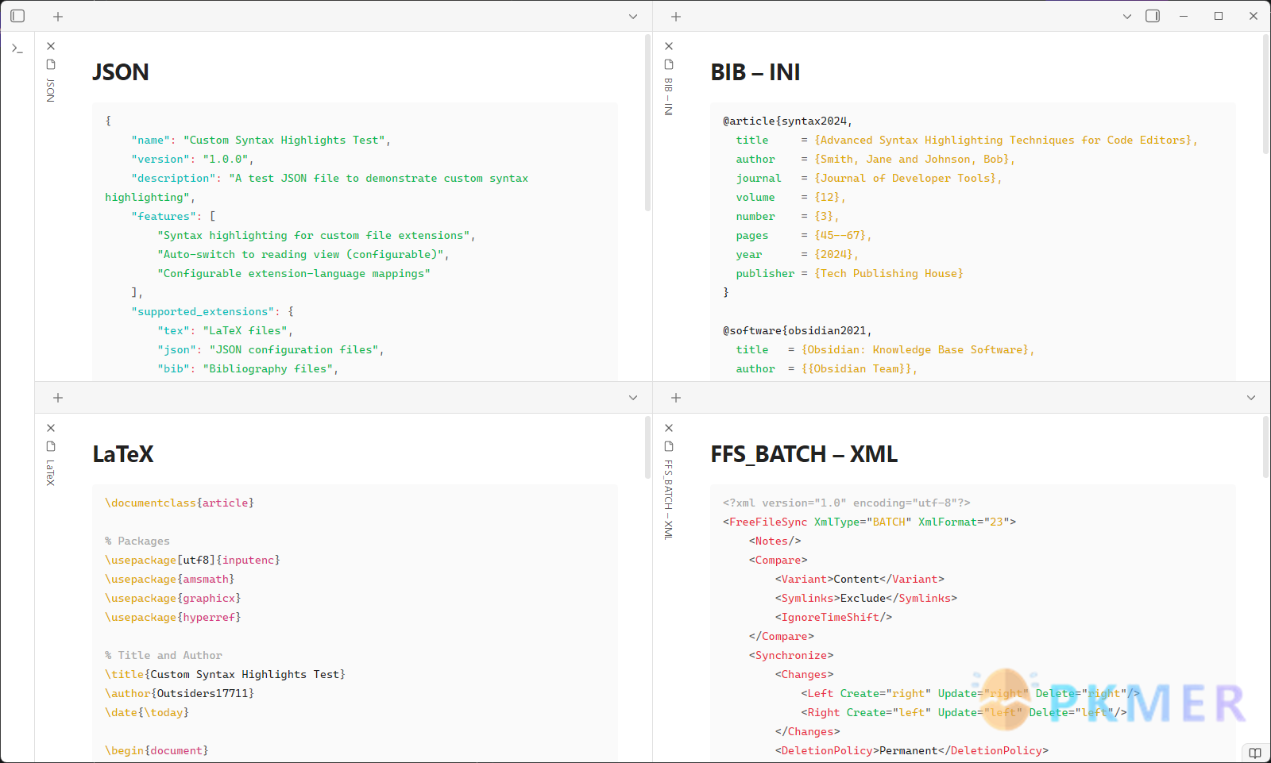The height and width of the screenshot is (763, 1271).
Task: Open the terminal from the ribbon
Action: click(x=17, y=48)
